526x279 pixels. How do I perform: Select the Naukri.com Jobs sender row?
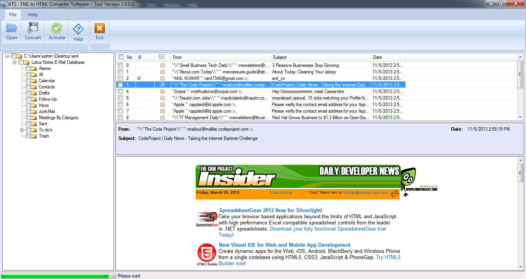point(221,98)
